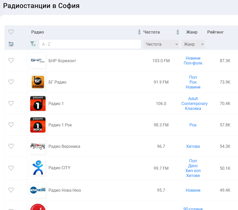Click the A - Z search field
The image size is (238, 210).
click(x=90, y=44)
